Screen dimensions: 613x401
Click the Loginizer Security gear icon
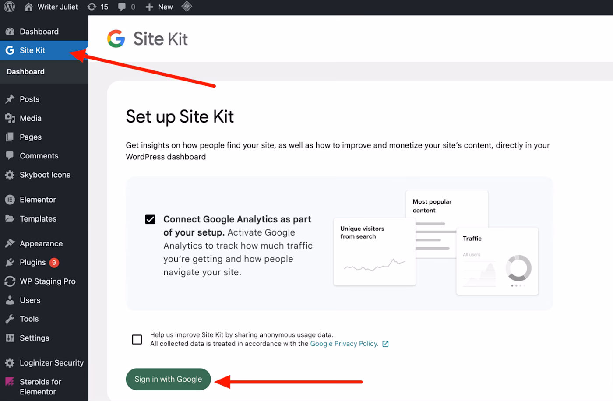[x=10, y=362]
